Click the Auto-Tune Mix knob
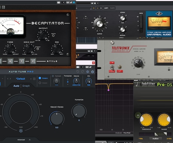This screenshot has width=173, height=143. pos(89,81)
